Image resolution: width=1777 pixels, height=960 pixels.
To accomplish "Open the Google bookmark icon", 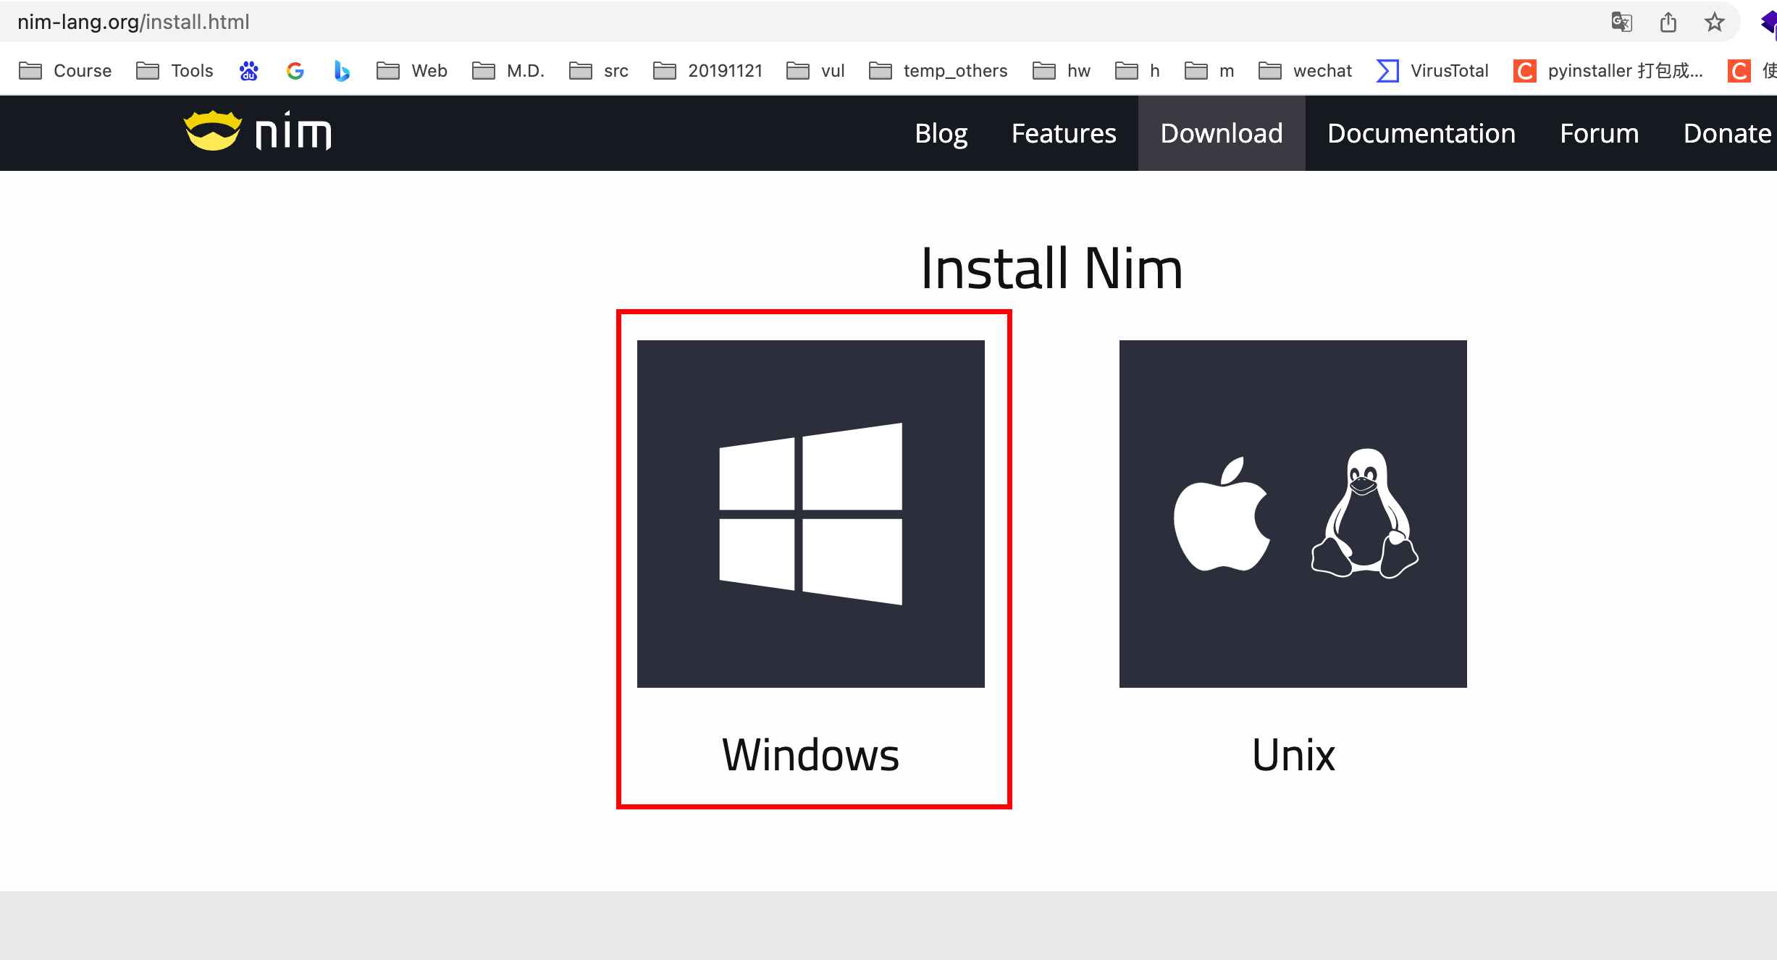I will [x=295, y=70].
